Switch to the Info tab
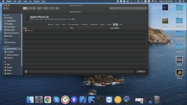Viewport: 187px width, 105px height. pyautogui.click(x=121, y=24)
